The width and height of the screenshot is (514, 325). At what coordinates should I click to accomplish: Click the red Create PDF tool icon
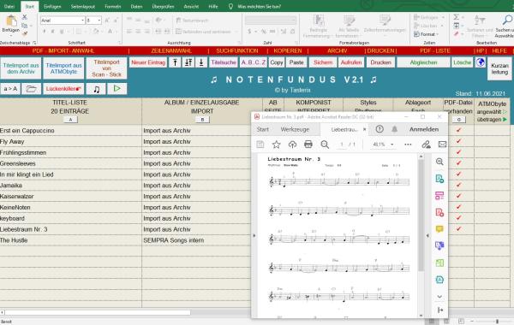point(439,213)
